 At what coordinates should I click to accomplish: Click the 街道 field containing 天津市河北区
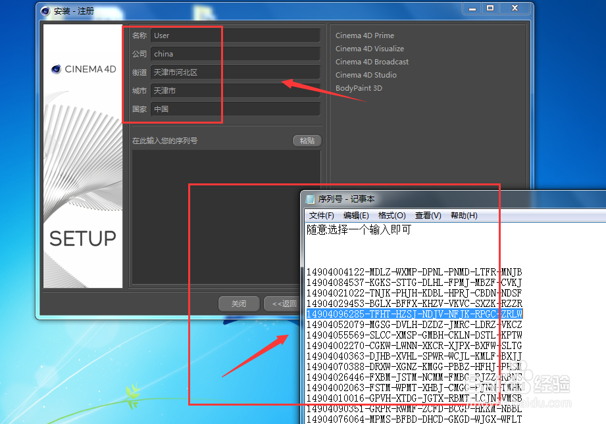click(x=236, y=72)
